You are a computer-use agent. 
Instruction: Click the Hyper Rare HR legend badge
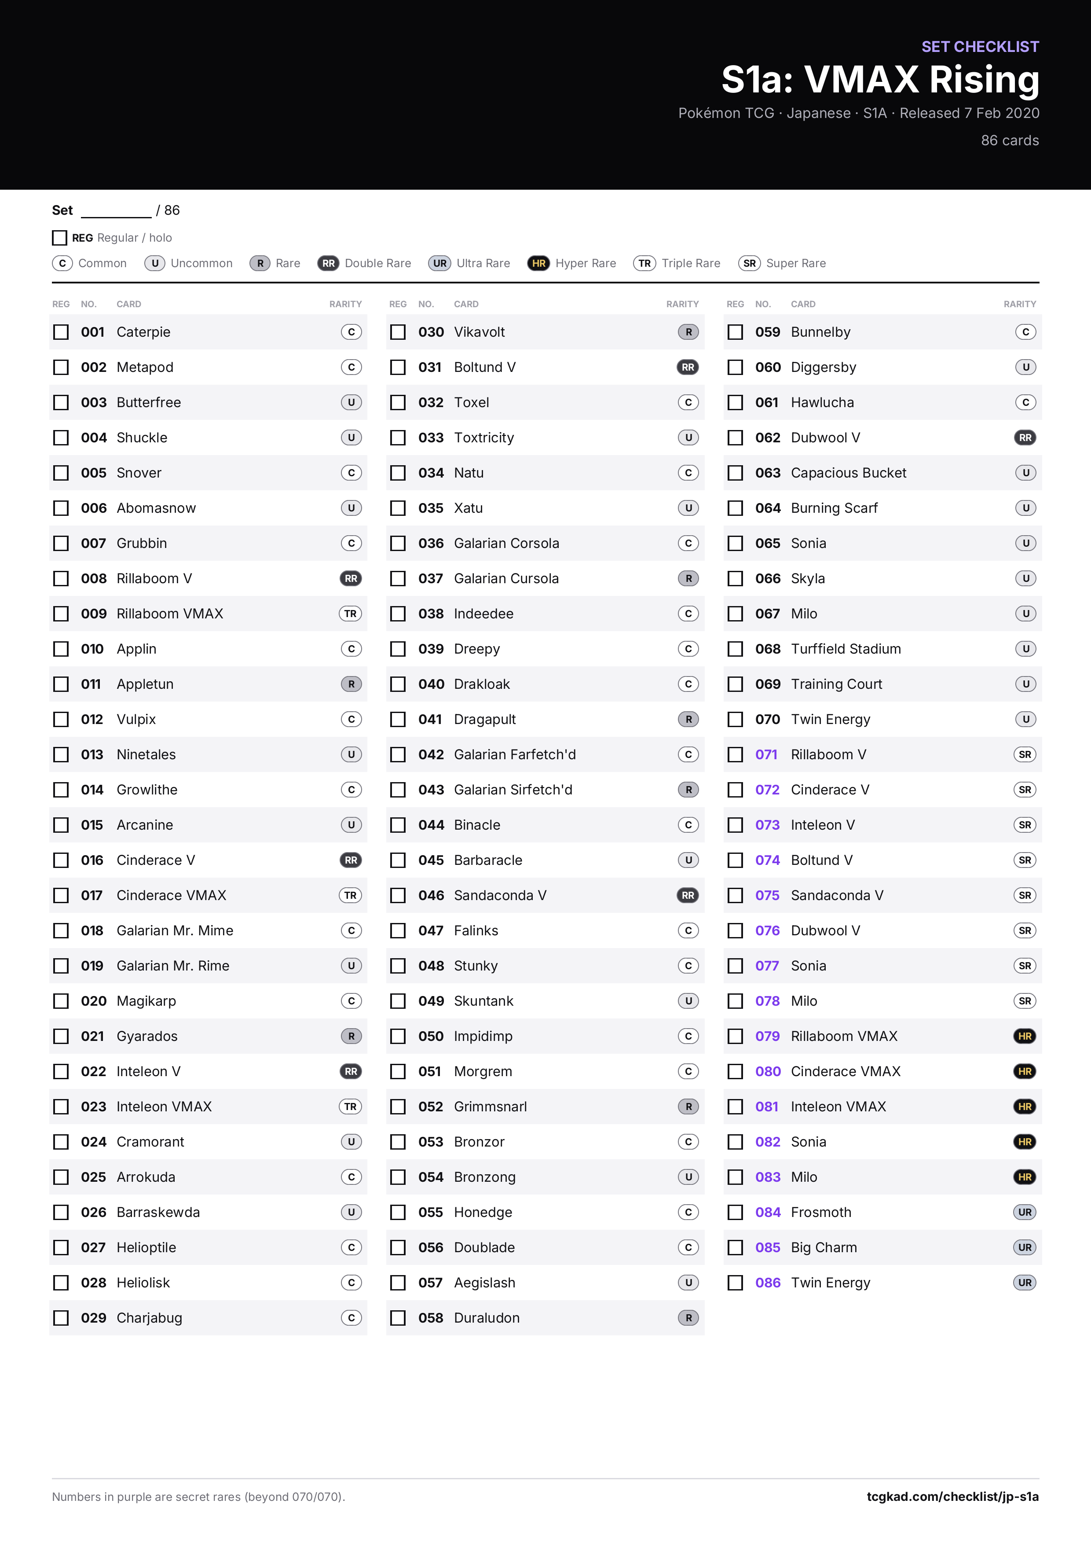538,263
